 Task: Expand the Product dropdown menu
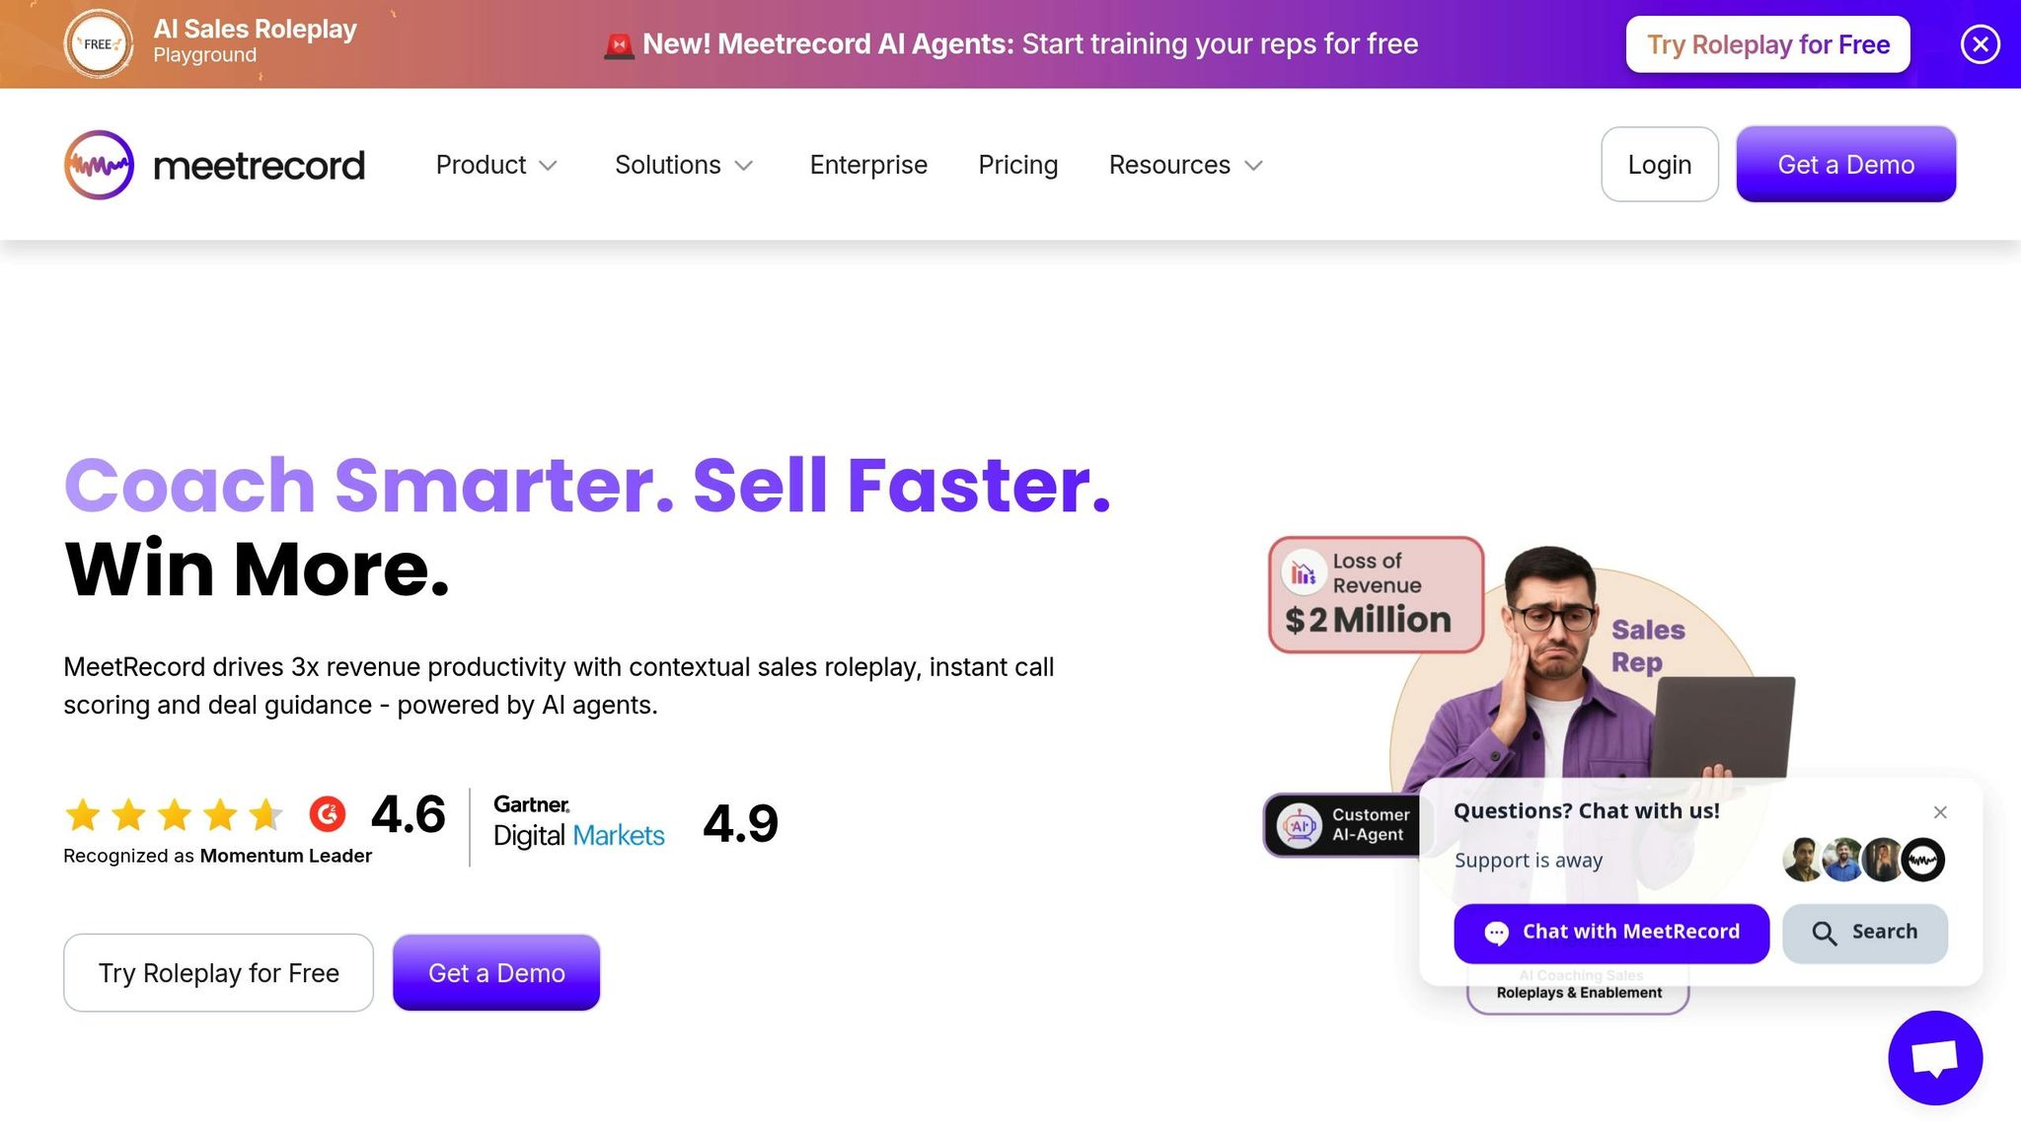click(497, 165)
